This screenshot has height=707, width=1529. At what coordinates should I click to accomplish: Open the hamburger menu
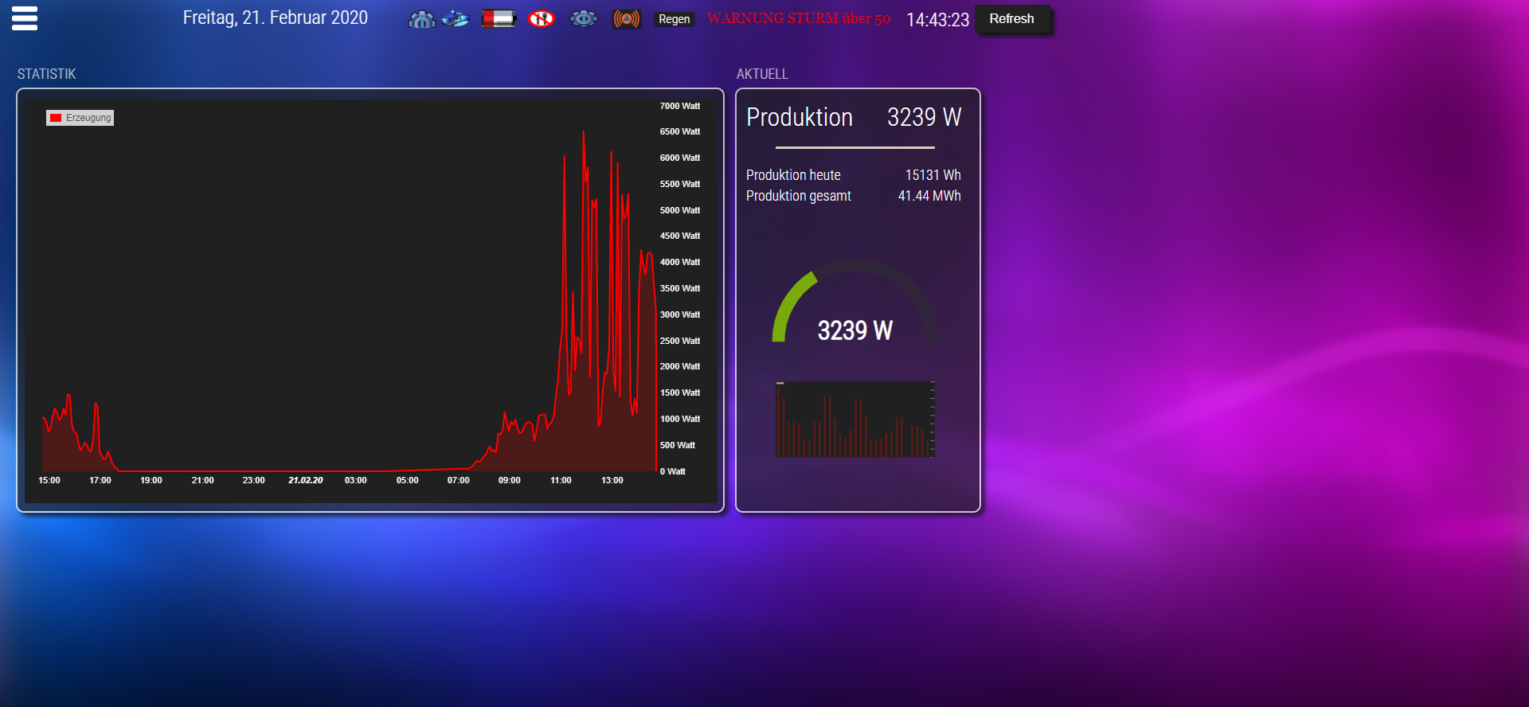click(x=25, y=18)
